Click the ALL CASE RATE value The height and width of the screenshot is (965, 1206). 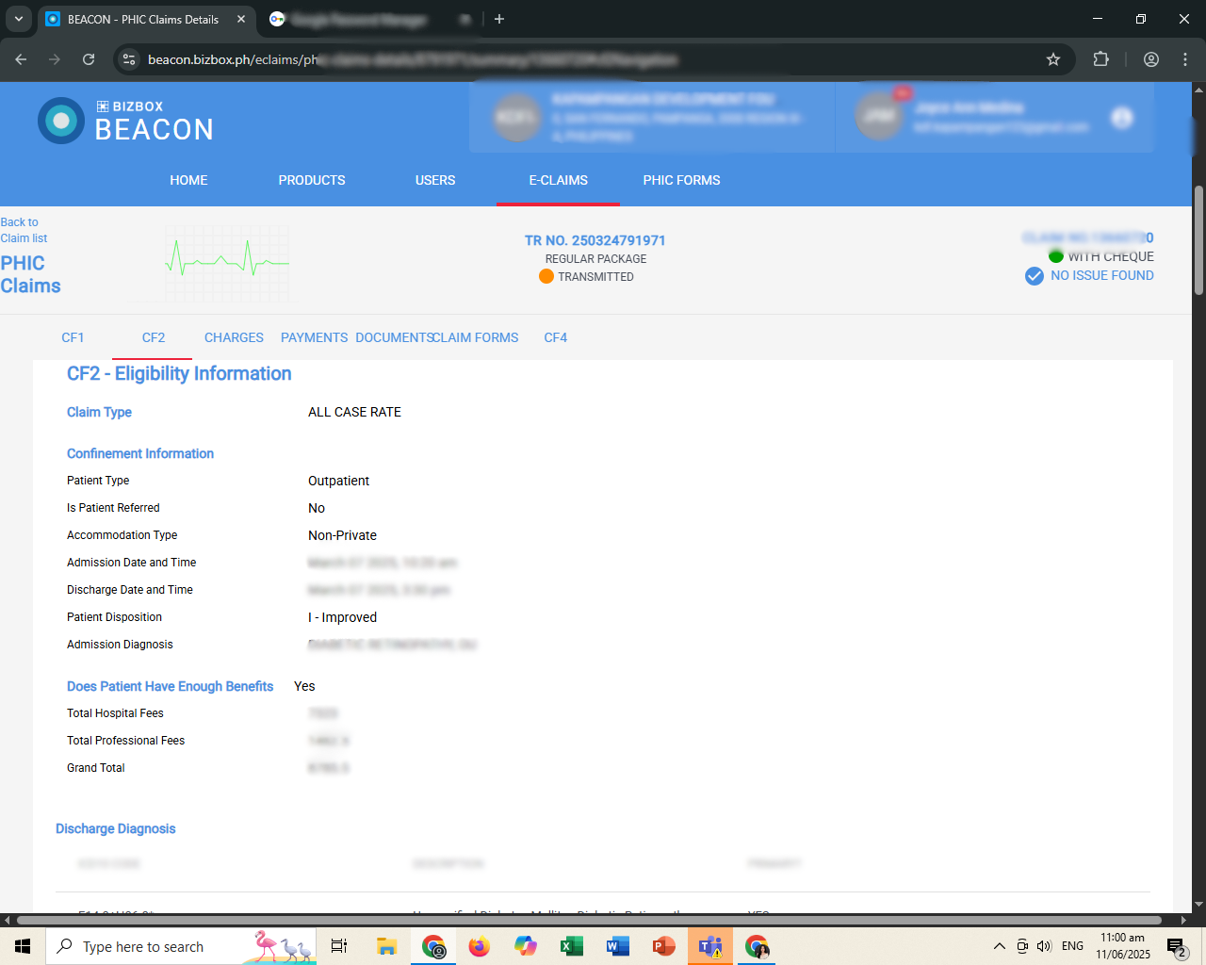354,412
